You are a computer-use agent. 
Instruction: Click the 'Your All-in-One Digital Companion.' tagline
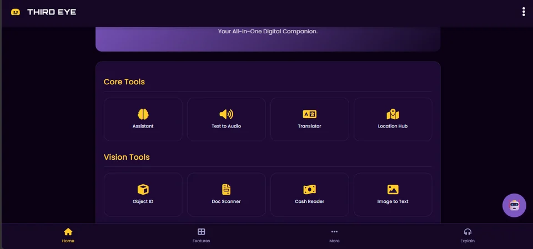point(268,31)
